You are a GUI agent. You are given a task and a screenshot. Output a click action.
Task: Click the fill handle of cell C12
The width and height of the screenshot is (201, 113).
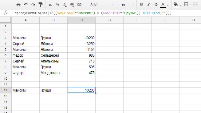coord(95,93)
